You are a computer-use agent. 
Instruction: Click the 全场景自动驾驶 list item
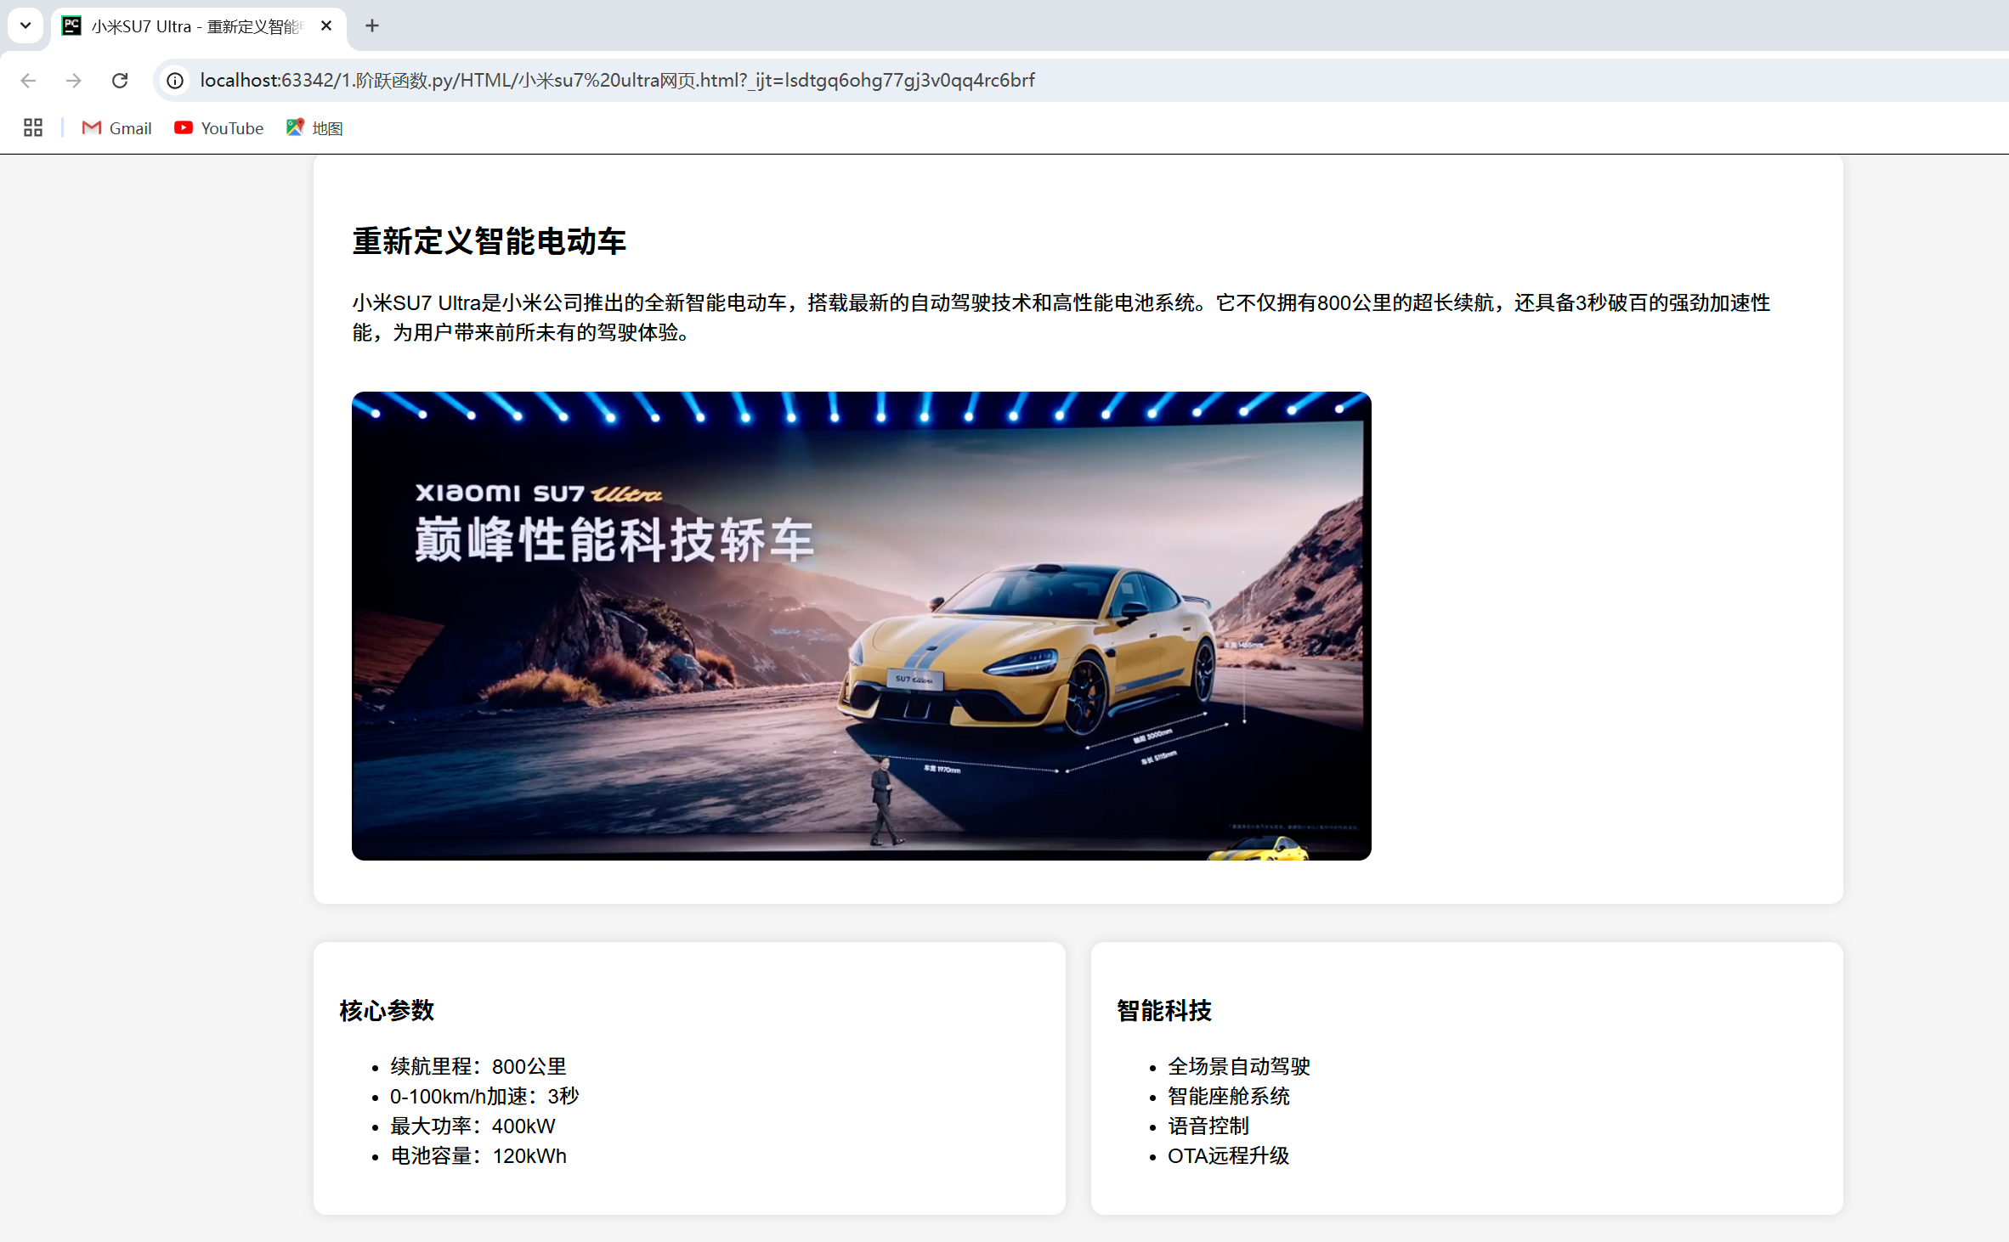(x=1238, y=1066)
